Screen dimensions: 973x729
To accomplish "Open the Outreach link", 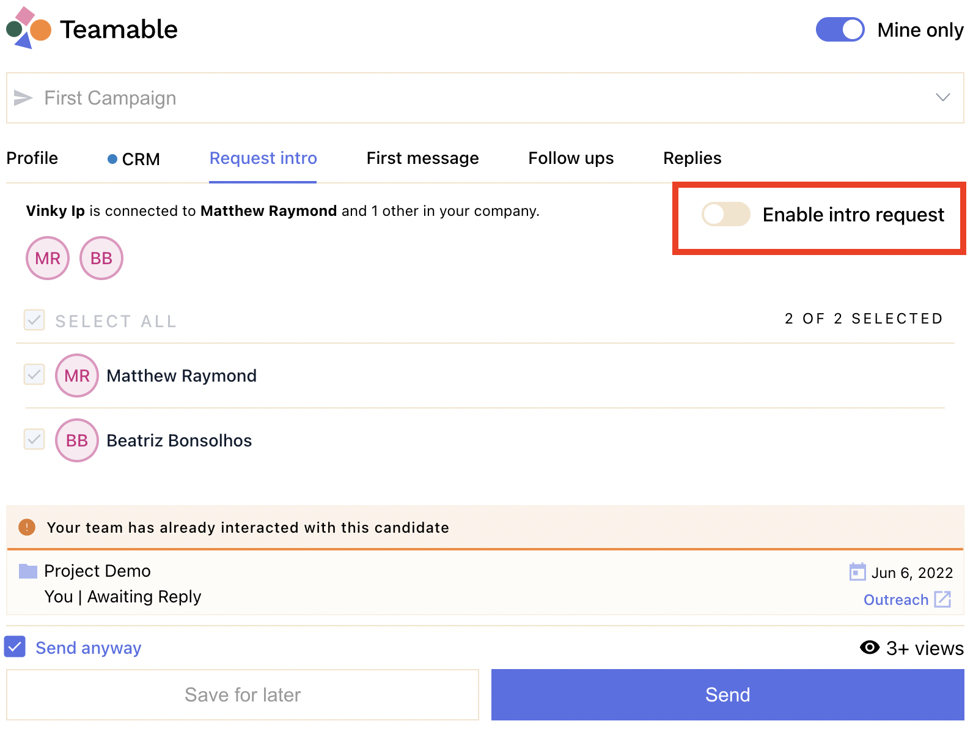I will 895,600.
